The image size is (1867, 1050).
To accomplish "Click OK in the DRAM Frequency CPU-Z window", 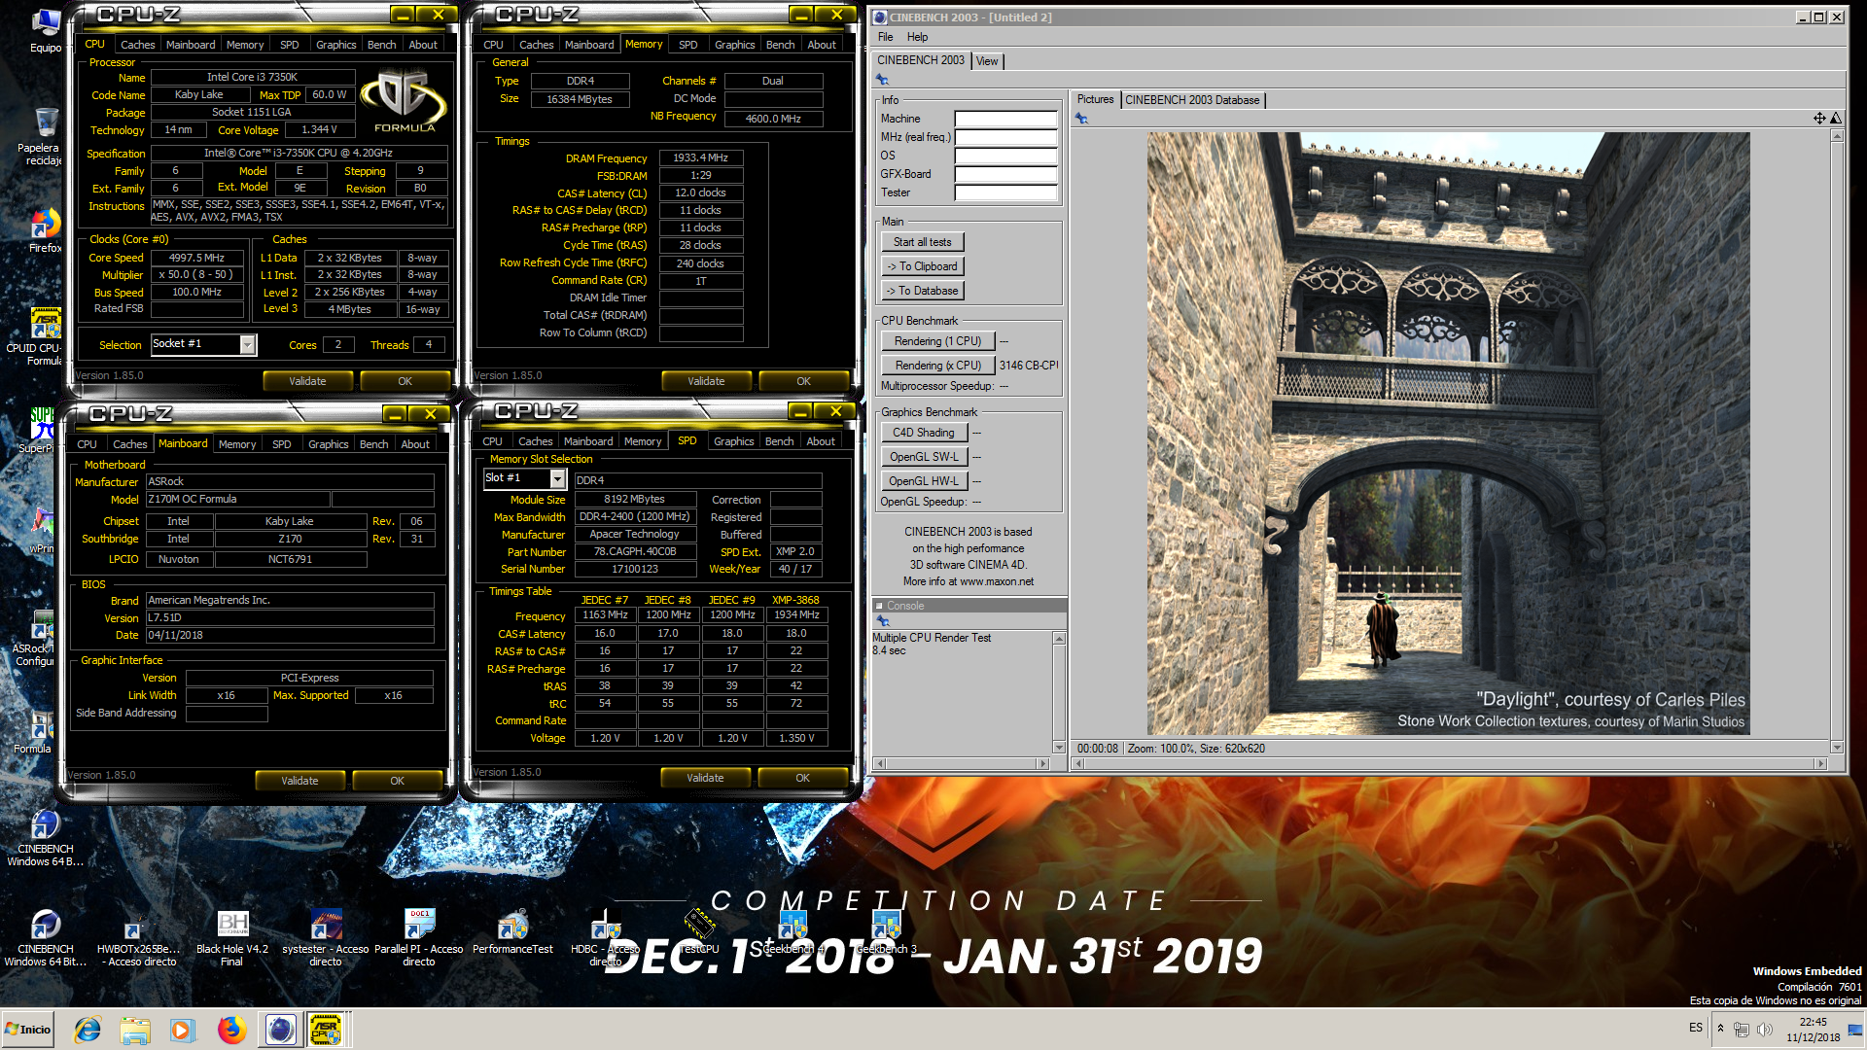I will [803, 381].
